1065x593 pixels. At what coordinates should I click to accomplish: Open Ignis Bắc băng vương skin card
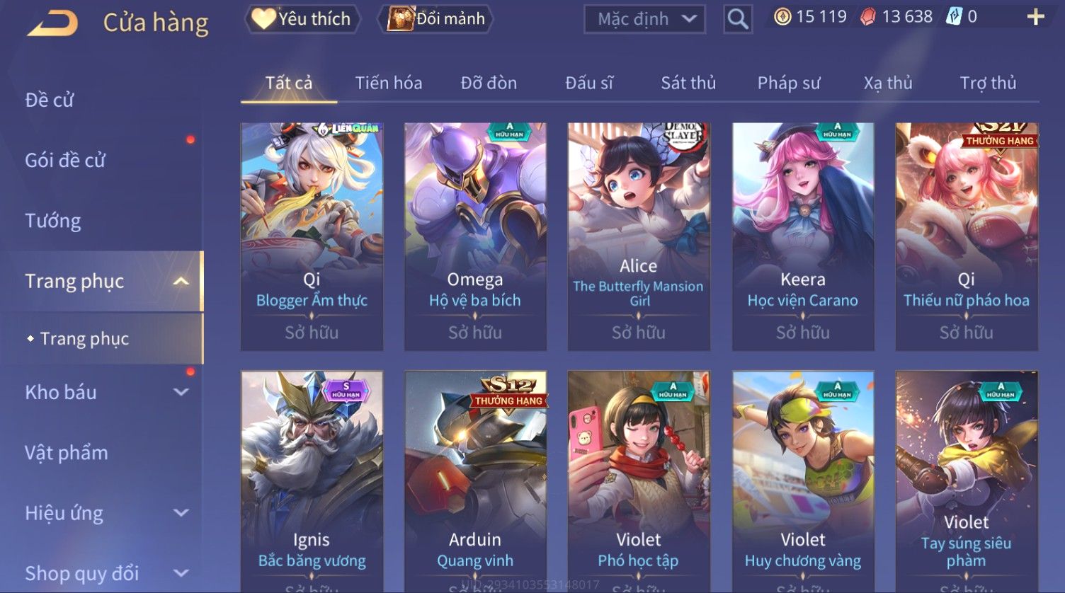click(x=312, y=481)
